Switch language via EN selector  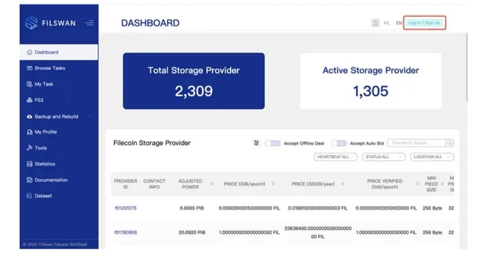tap(398, 23)
